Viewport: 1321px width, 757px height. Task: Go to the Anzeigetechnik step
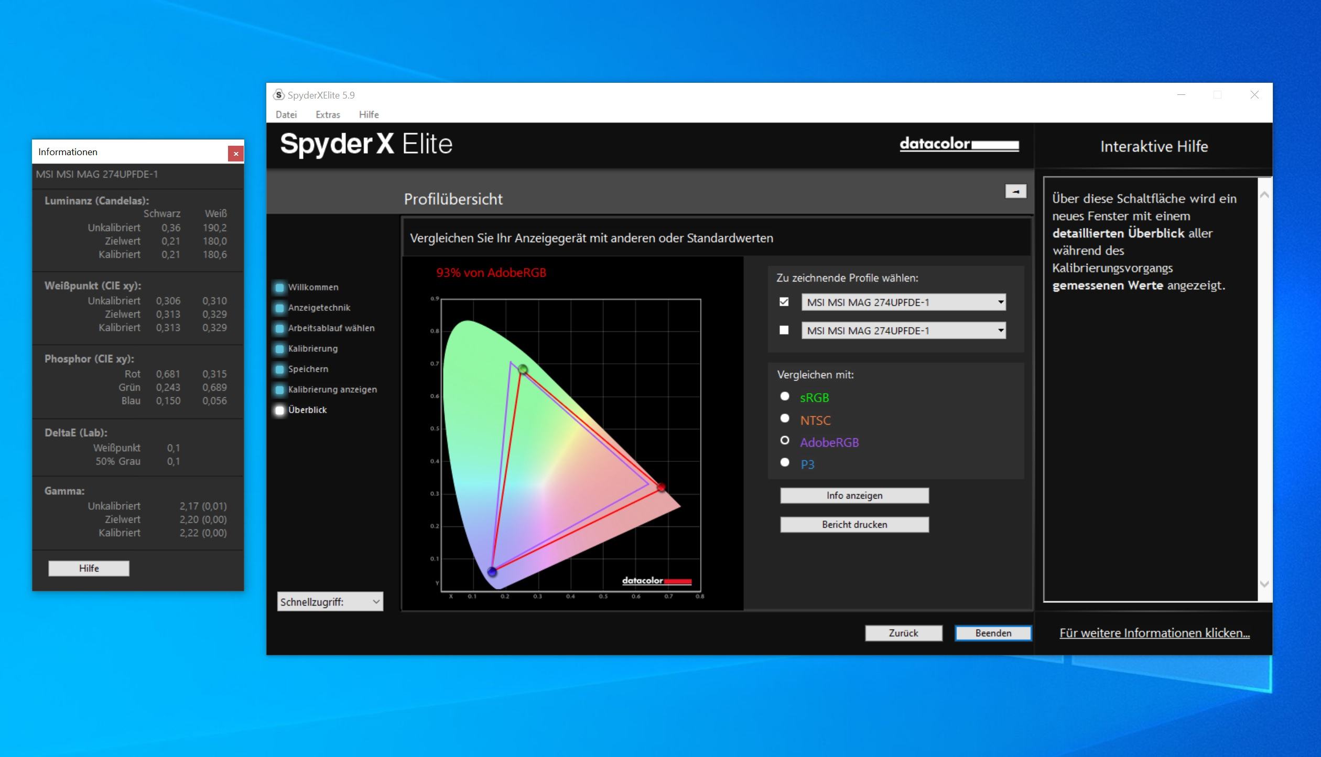(x=319, y=308)
